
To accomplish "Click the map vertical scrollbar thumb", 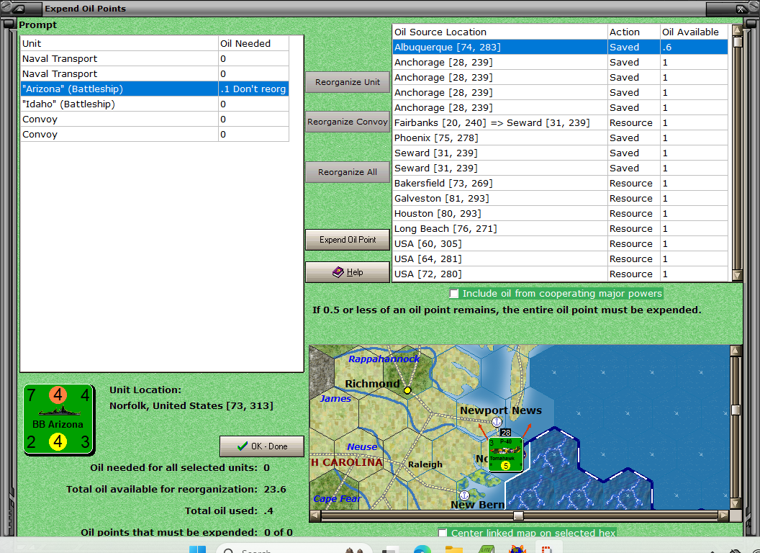I will point(736,410).
